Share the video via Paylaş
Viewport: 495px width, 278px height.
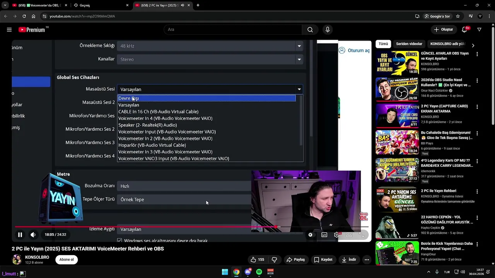click(x=295, y=259)
